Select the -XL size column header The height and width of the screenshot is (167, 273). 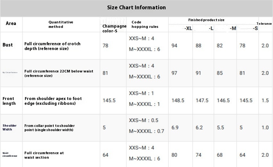click(188, 28)
